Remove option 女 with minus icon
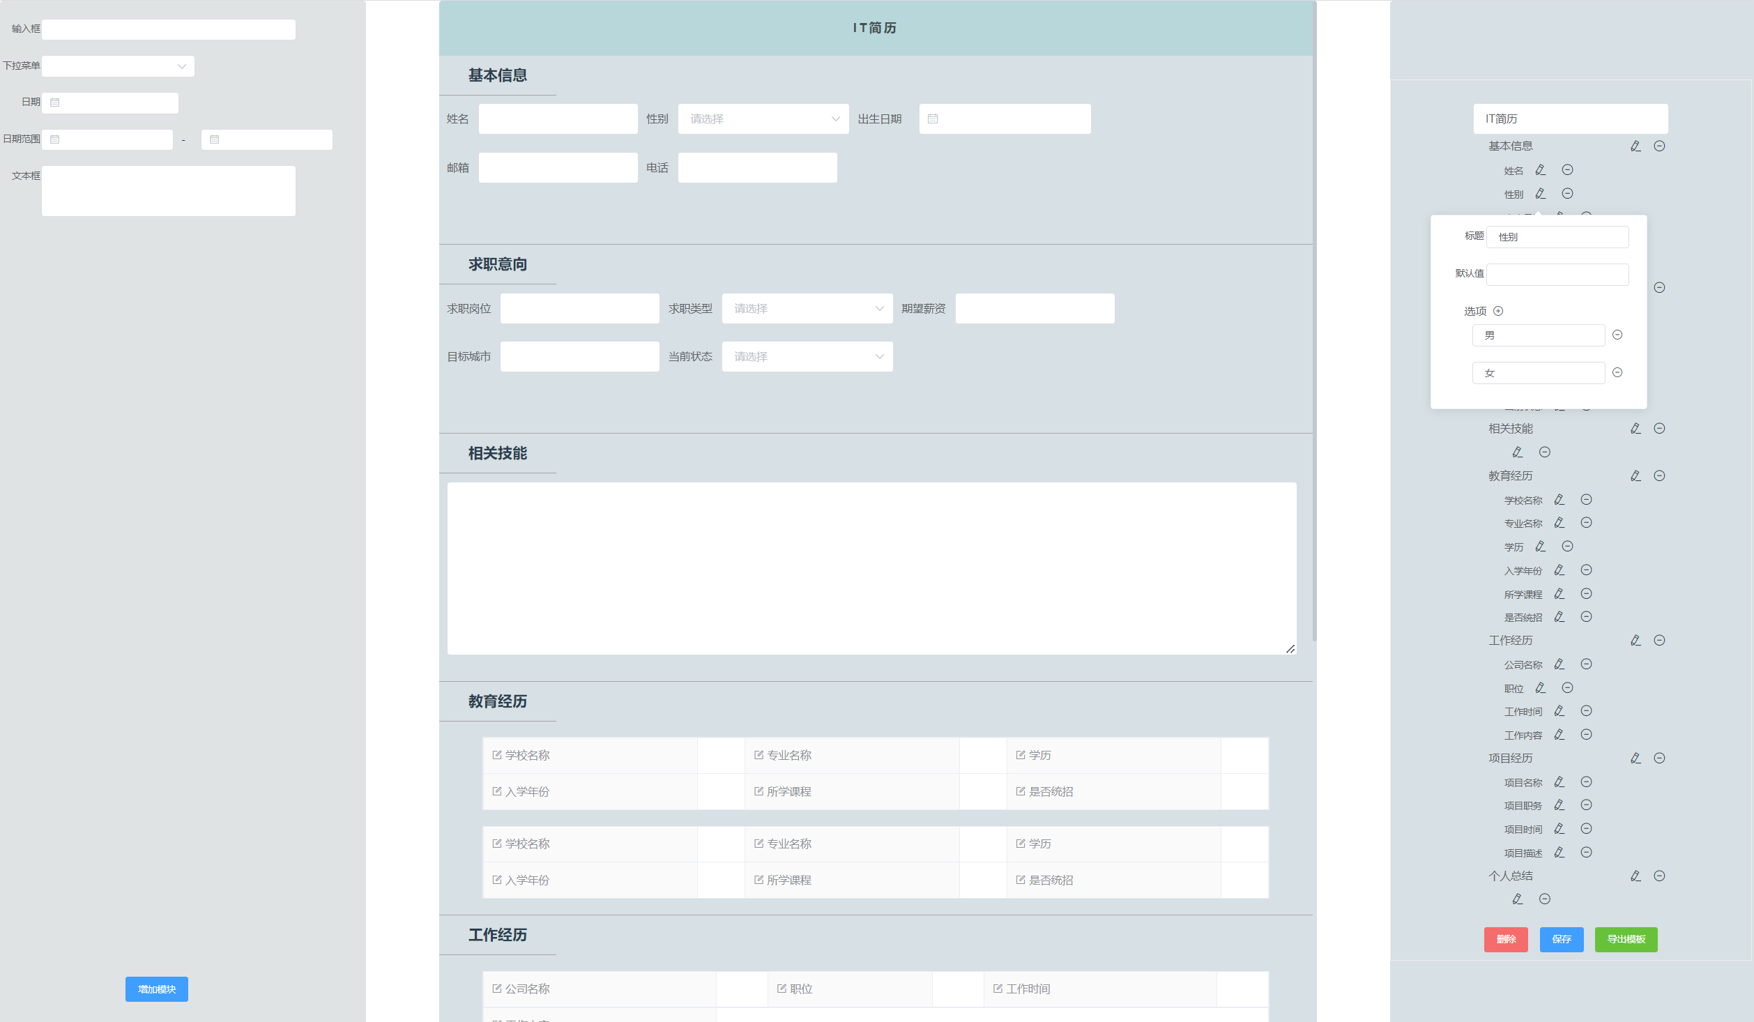Image resolution: width=1754 pixels, height=1022 pixels. coord(1617,372)
